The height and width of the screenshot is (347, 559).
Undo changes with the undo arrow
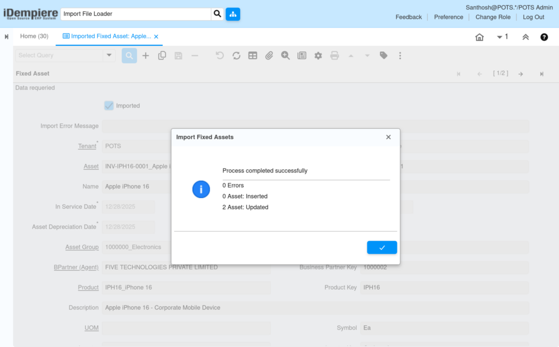tap(219, 56)
